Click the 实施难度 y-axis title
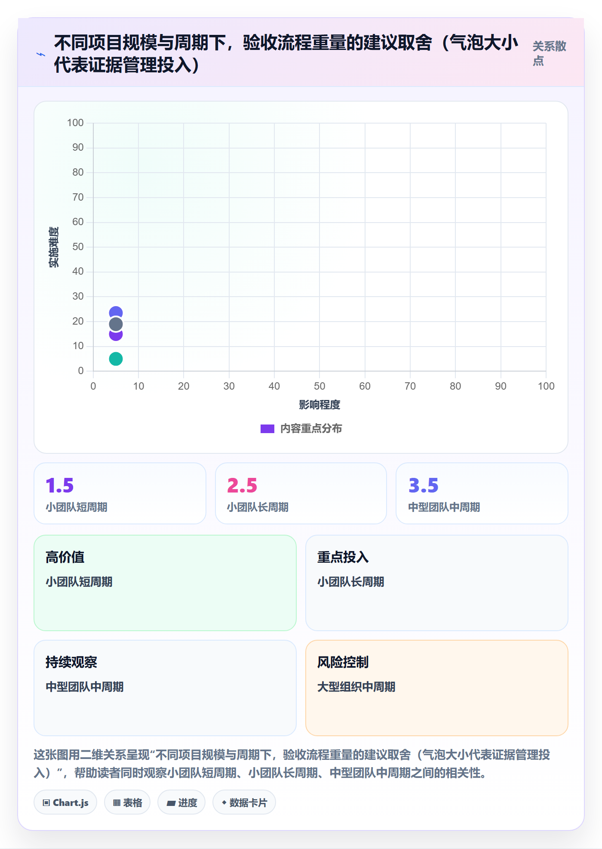 (54, 247)
